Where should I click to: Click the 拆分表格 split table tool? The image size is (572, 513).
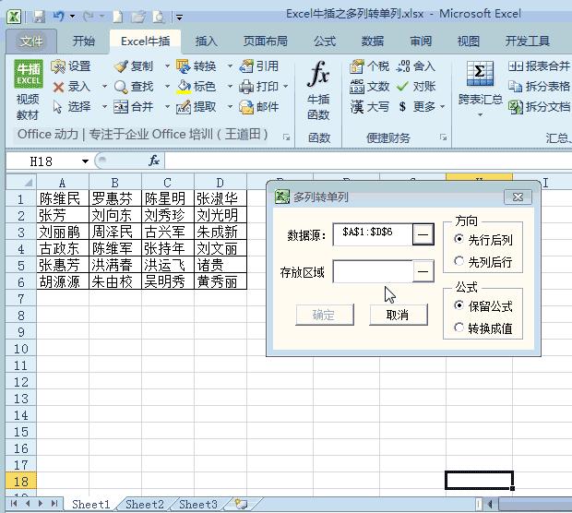(539, 87)
